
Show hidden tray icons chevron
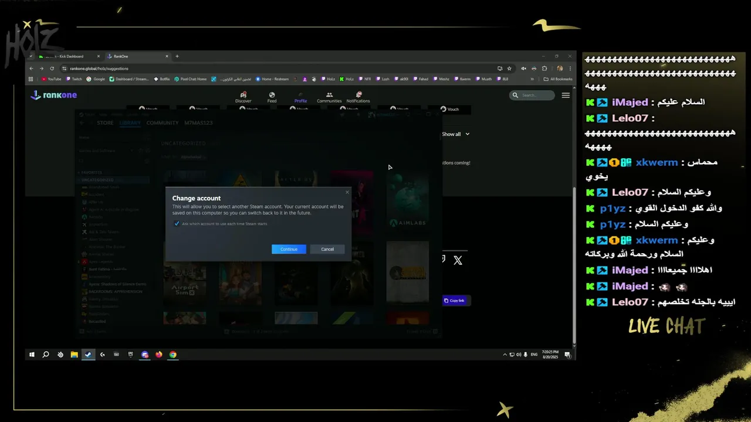505,355
